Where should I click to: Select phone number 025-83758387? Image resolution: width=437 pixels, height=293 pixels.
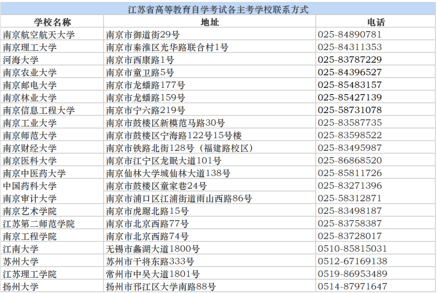(x=349, y=223)
